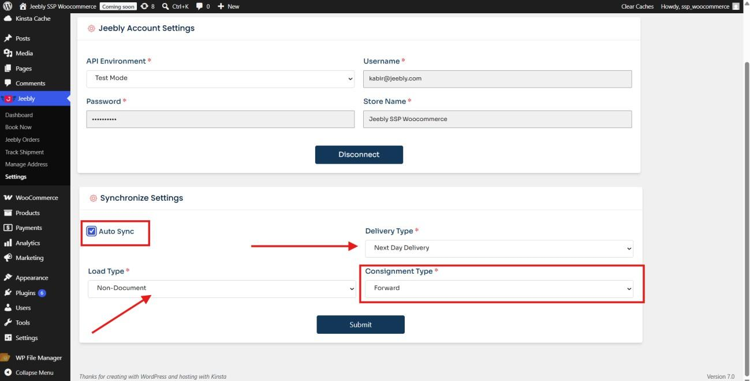This screenshot has width=750, height=381.
Task: Click the Kinsta link in footer
Action: (x=219, y=376)
